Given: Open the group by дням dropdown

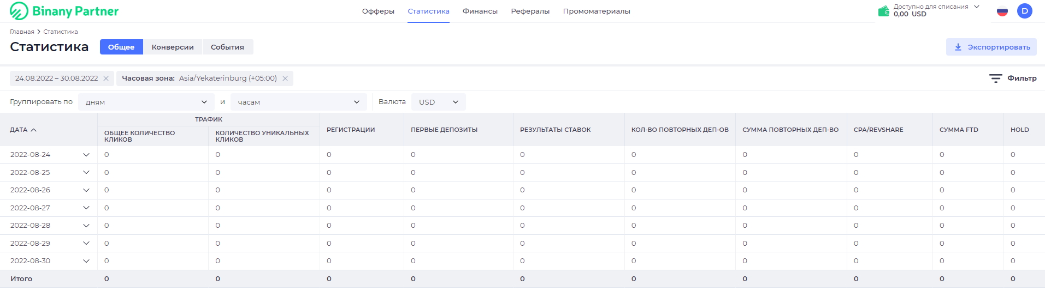Looking at the screenshot, I should [x=146, y=102].
